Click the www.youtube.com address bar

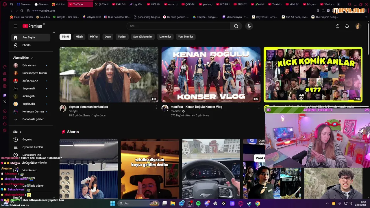point(43,11)
